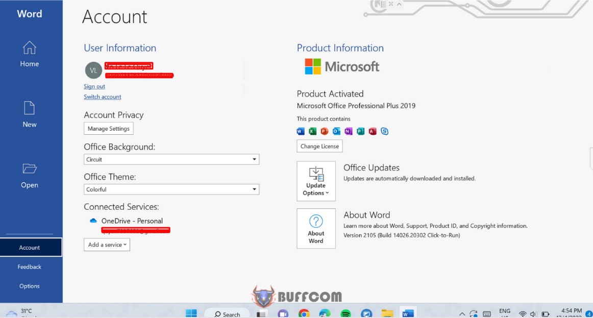Open Word Options from sidebar

point(30,286)
